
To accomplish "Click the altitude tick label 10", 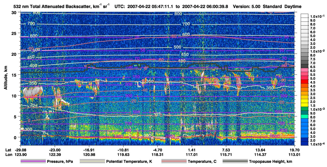I will coord(14,96).
